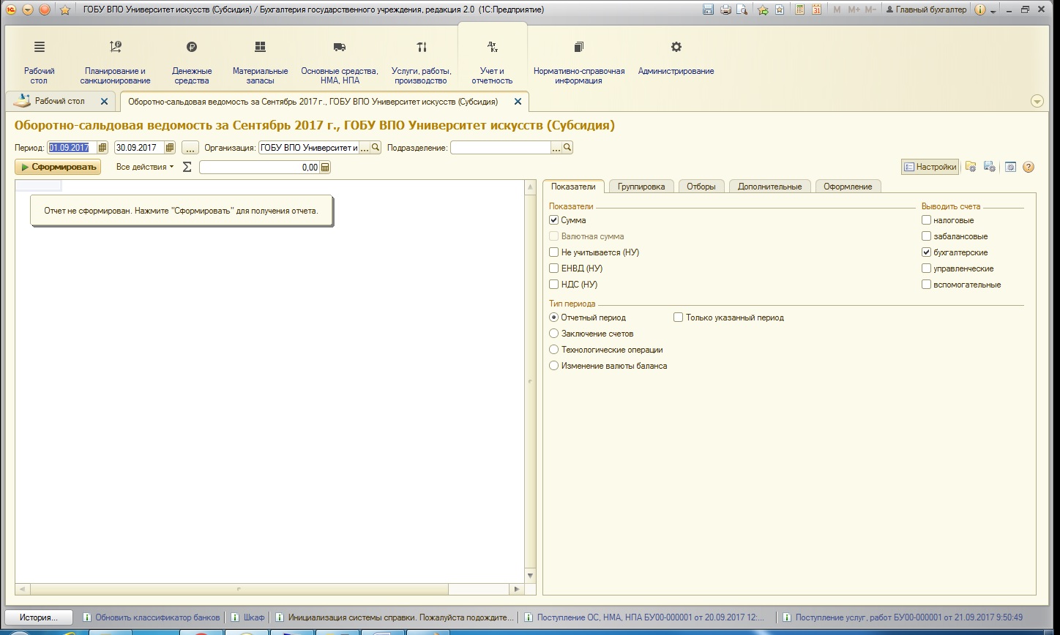This screenshot has width=1060, height=635.
Task: Click the M+ memory add button
Action: (854, 10)
